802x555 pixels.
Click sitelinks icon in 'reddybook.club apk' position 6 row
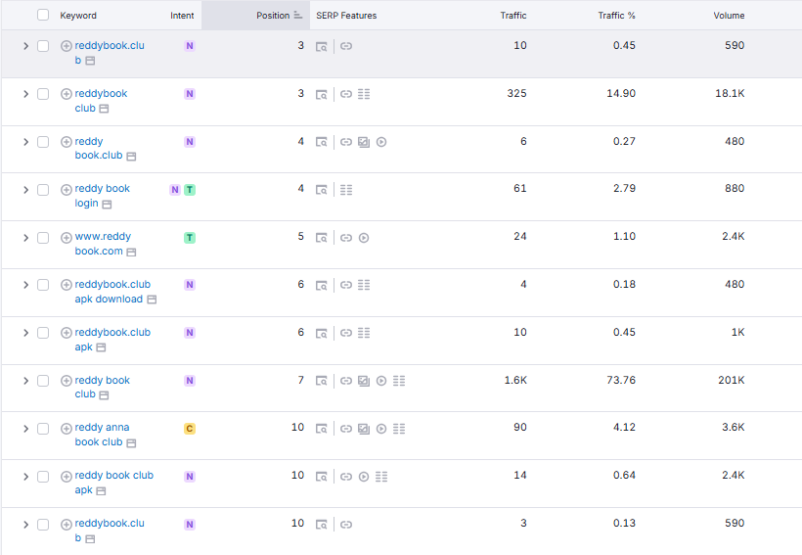click(346, 333)
